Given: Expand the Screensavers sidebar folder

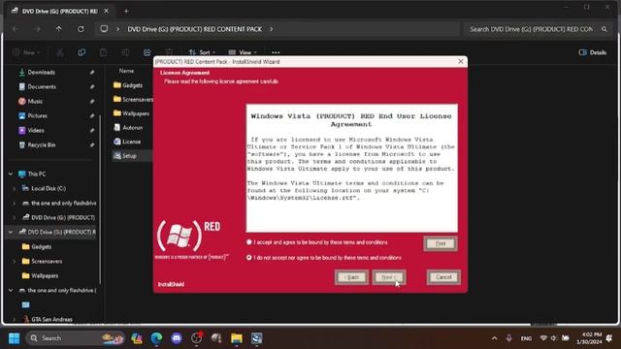Looking at the screenshot, I should 15,261.
